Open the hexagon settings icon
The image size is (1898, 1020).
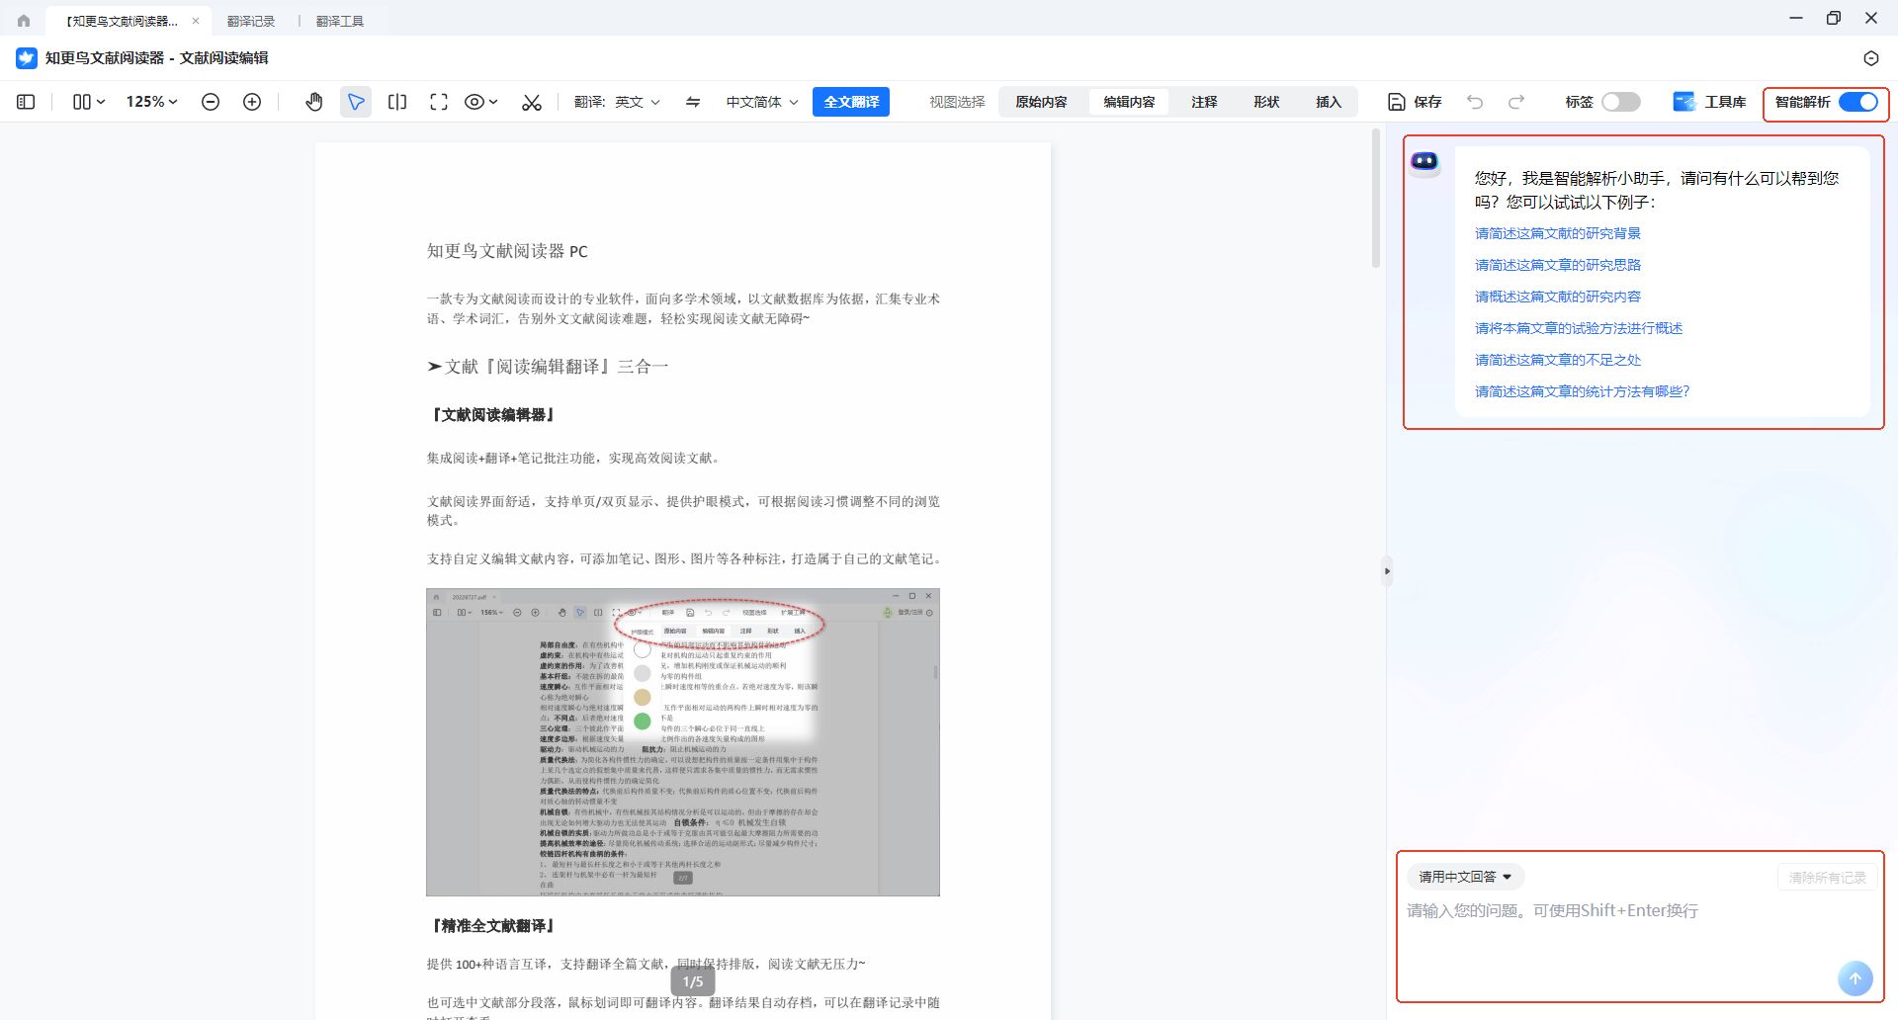click(x=1871, y=58)
